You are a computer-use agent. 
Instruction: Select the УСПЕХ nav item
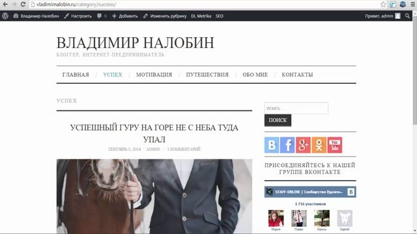[x=113, y=75]
